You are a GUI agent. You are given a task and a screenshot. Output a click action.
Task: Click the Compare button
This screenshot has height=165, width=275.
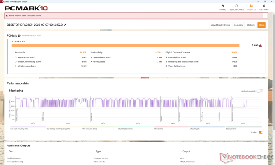click(238, 25)
